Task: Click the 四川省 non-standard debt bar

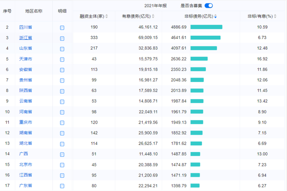Action: click(x=206, y=27)
